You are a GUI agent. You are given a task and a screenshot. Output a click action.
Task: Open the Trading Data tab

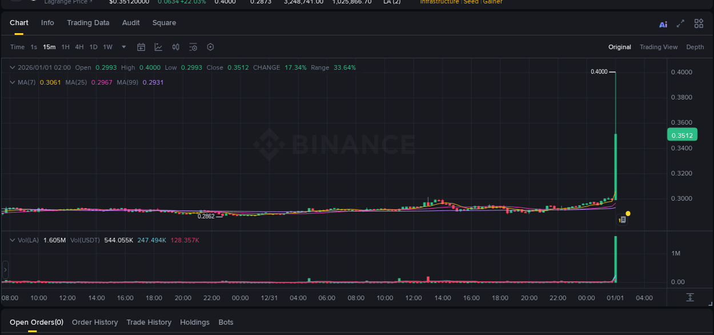pyautogui.click(x=88, y=23)
